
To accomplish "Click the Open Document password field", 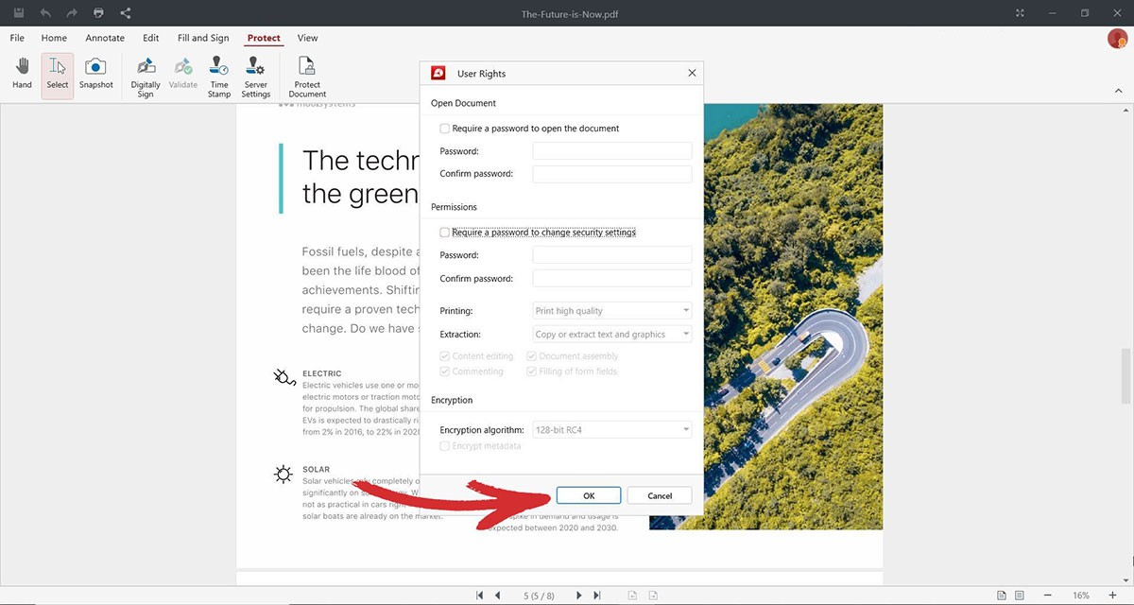I will point(612,151).
